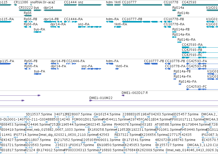Select protein RpS6-PB
This screenshot has height=154, width=218.
click(28, 64)
